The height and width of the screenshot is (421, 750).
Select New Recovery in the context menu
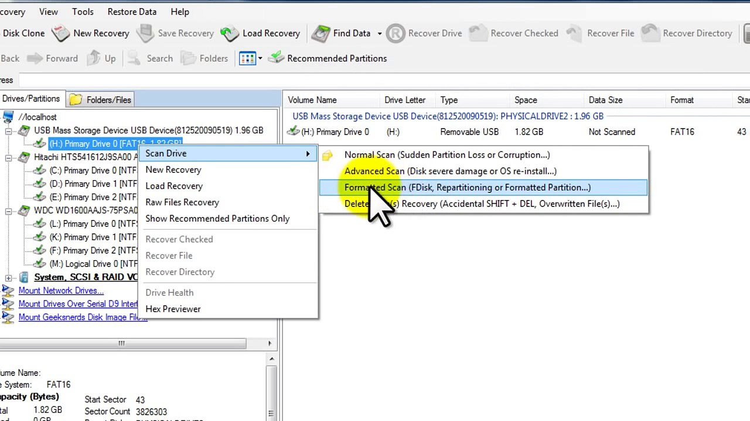click(228, 170)
